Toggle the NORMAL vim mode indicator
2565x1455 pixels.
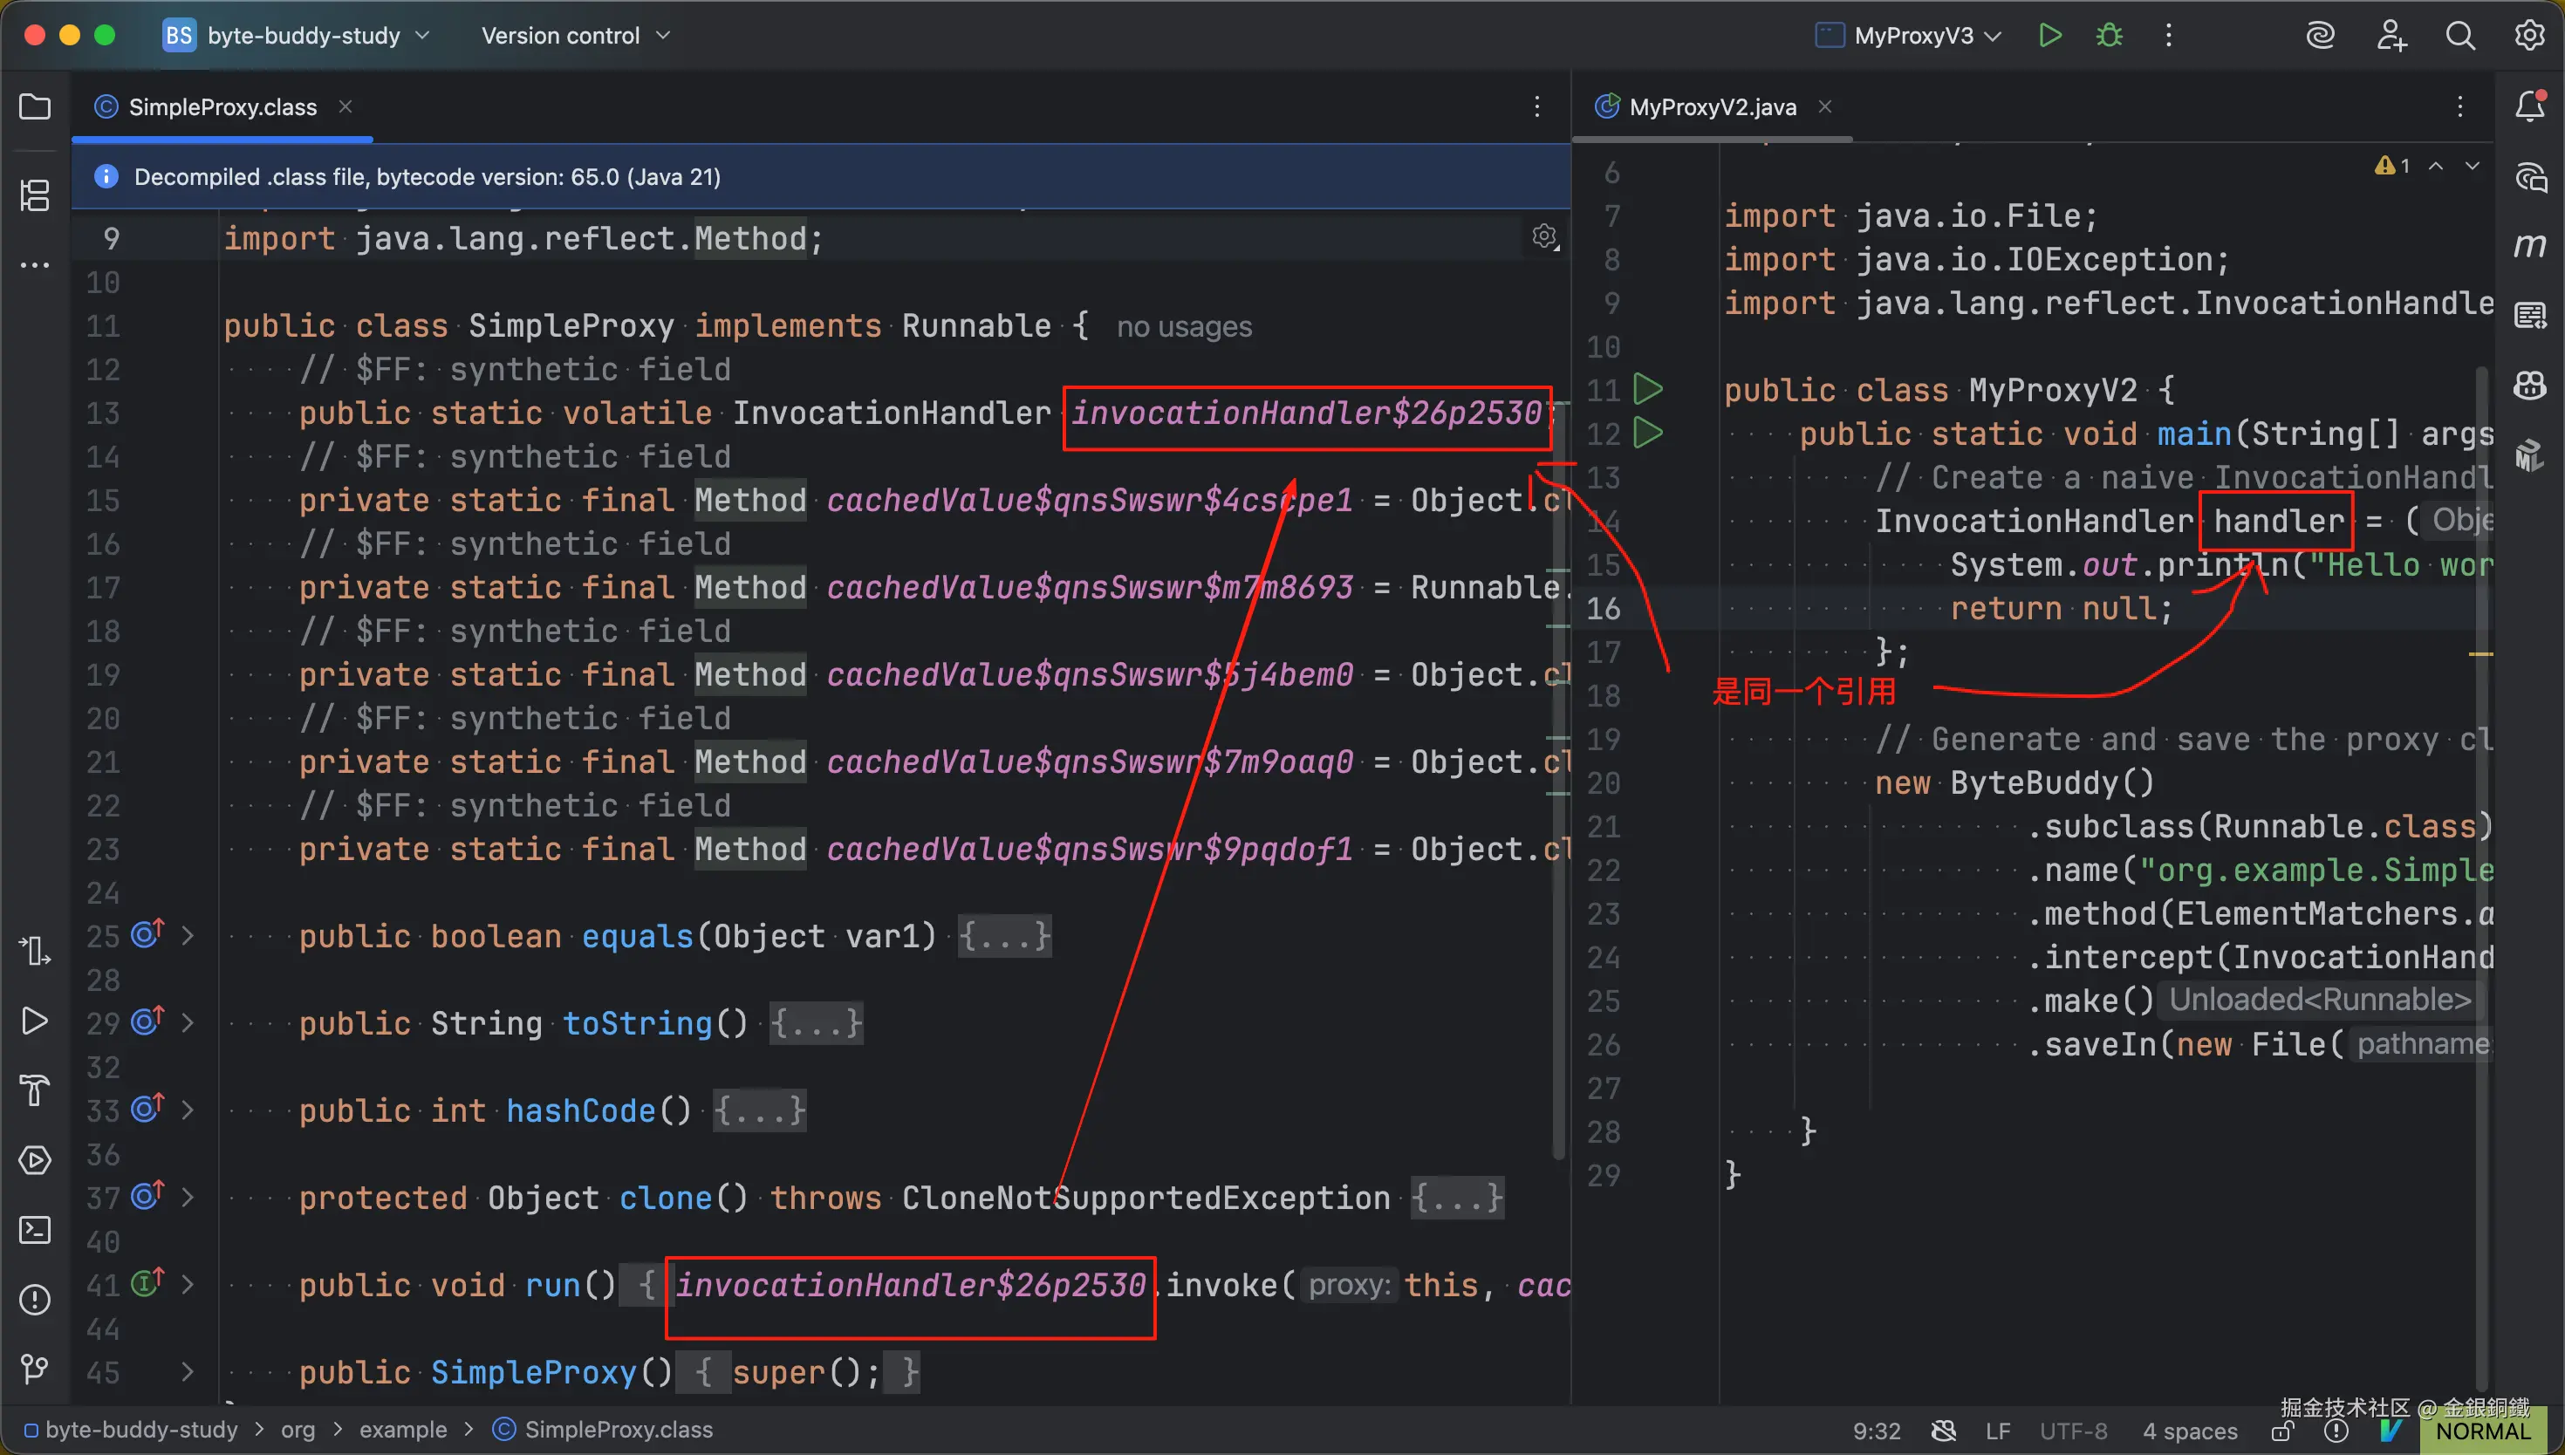coord(2482,1431)
